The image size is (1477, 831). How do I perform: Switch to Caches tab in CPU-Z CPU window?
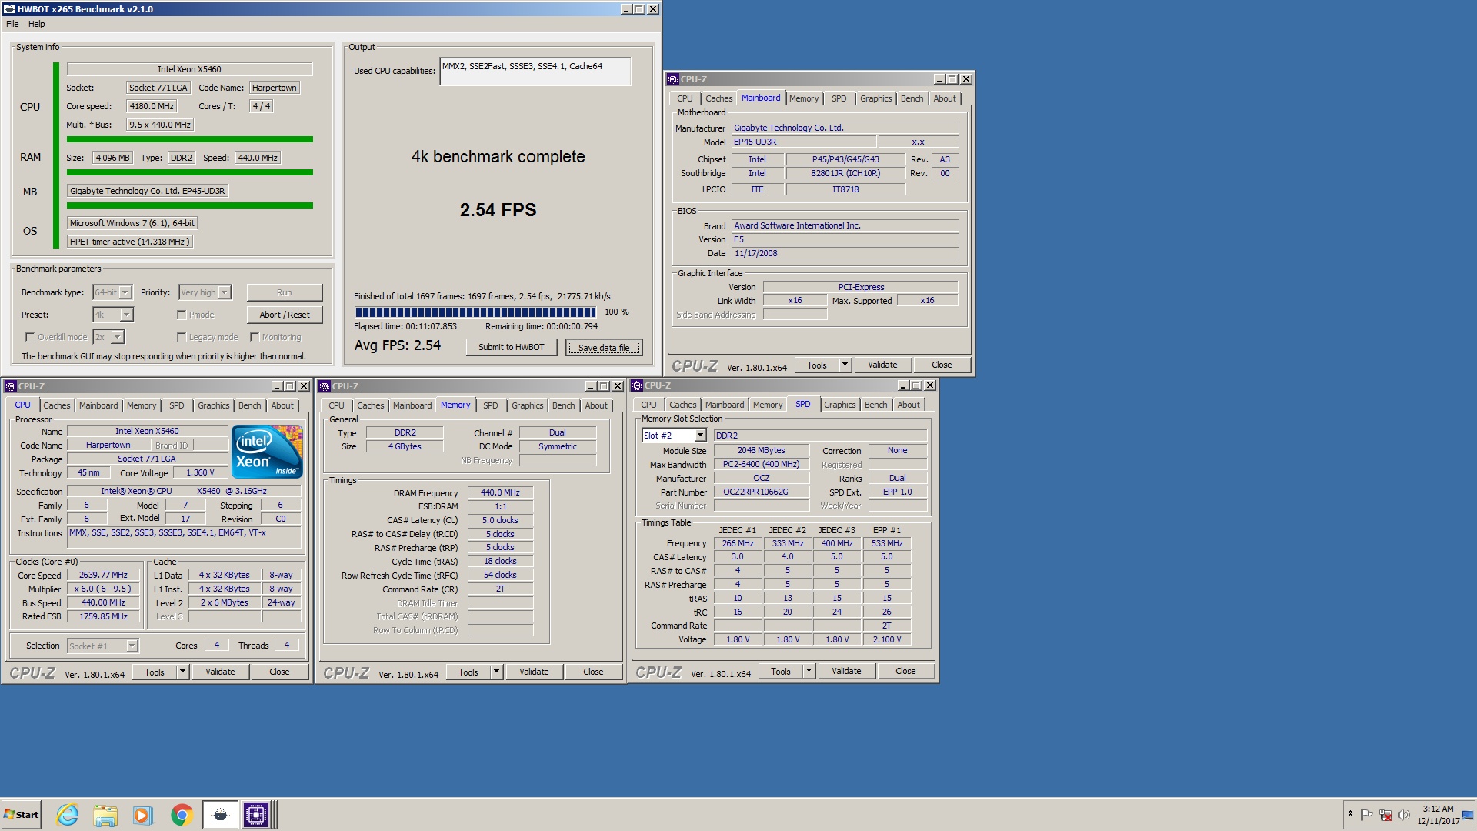coord(56,405)
